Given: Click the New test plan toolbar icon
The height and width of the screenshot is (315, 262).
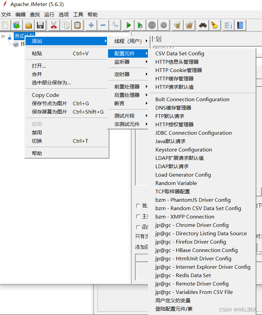Looking at the screenshot, I should pos(5,25).
